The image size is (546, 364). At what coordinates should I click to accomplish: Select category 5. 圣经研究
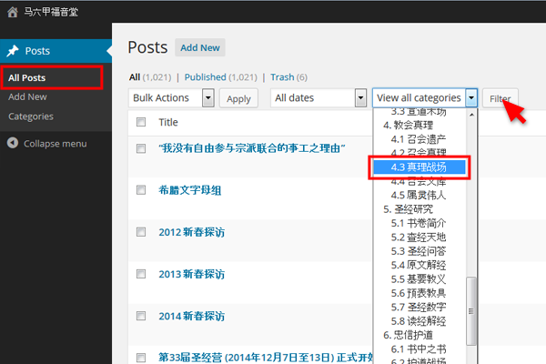(408, 209)
